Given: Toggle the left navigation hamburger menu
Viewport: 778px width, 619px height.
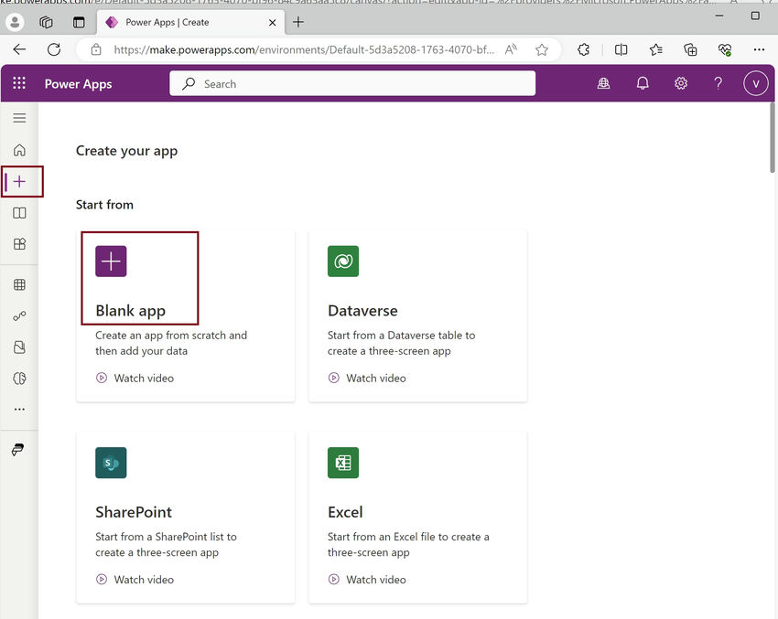Looking at the screenshot, I should point(19,118).
